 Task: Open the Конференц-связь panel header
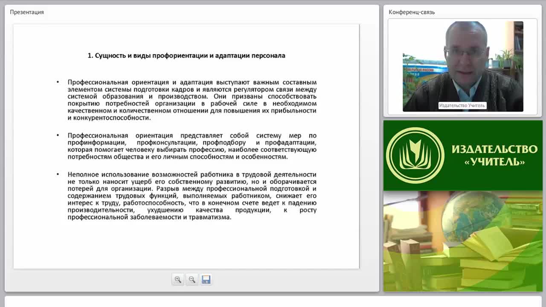point(412,12)
